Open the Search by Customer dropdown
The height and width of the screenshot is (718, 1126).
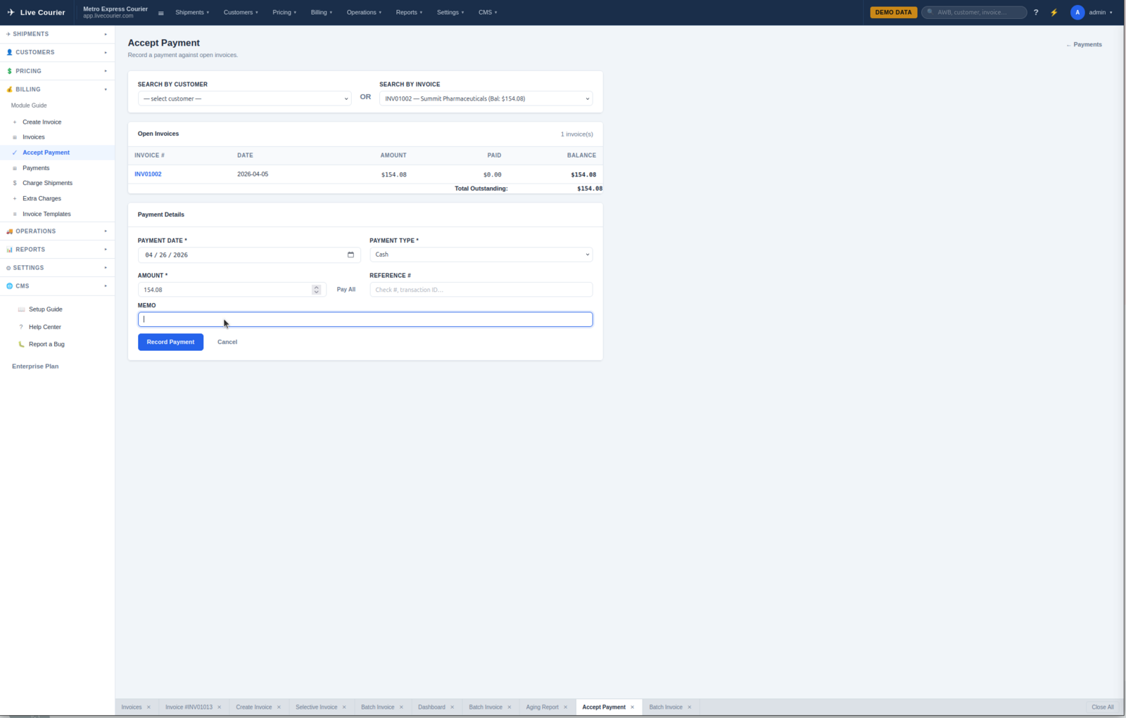[x=244, y=98]
